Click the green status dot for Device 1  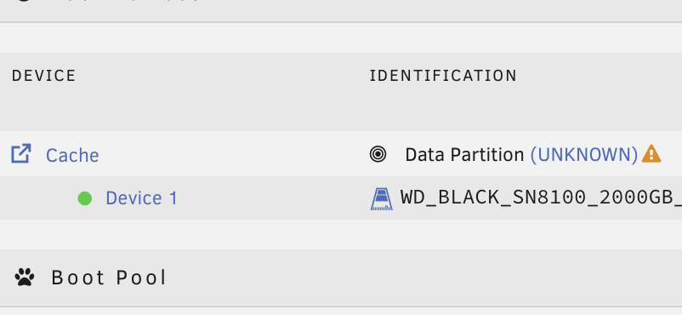tap(85, 198)
